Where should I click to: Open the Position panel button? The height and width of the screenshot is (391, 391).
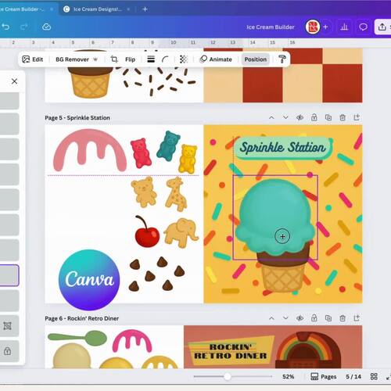tap(256, 59)
